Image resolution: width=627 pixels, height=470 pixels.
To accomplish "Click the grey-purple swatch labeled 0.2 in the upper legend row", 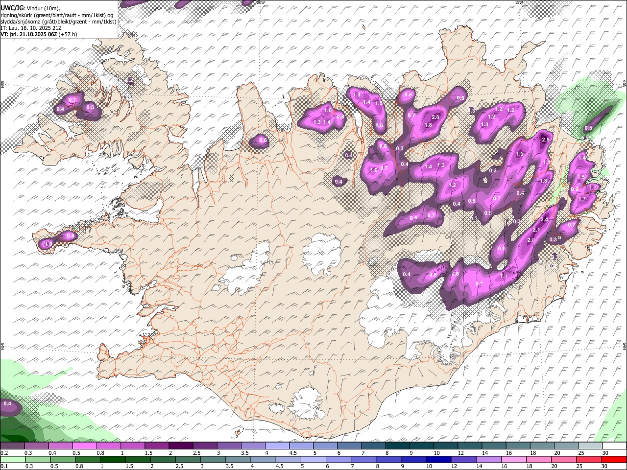I will pos(12,446).
